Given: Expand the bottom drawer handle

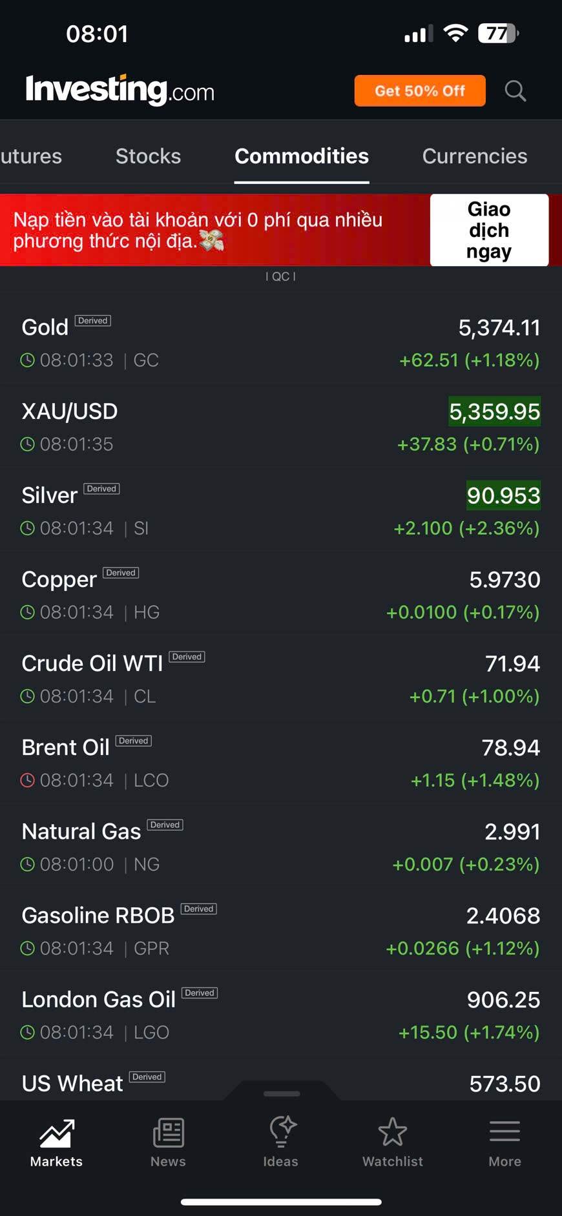Looking at the screenshot, I should click(x=282, y=1093).
